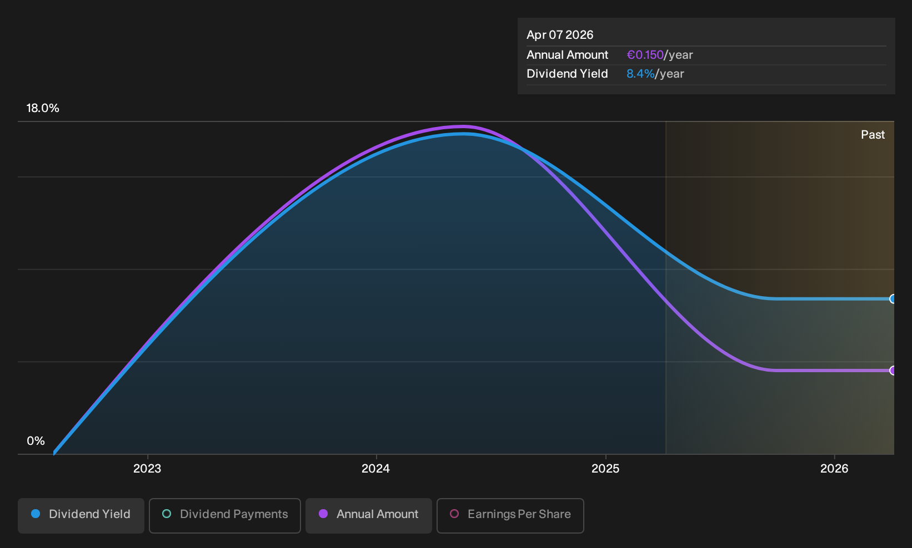Click the €0.150/year annual amount value

coord(660,55)
